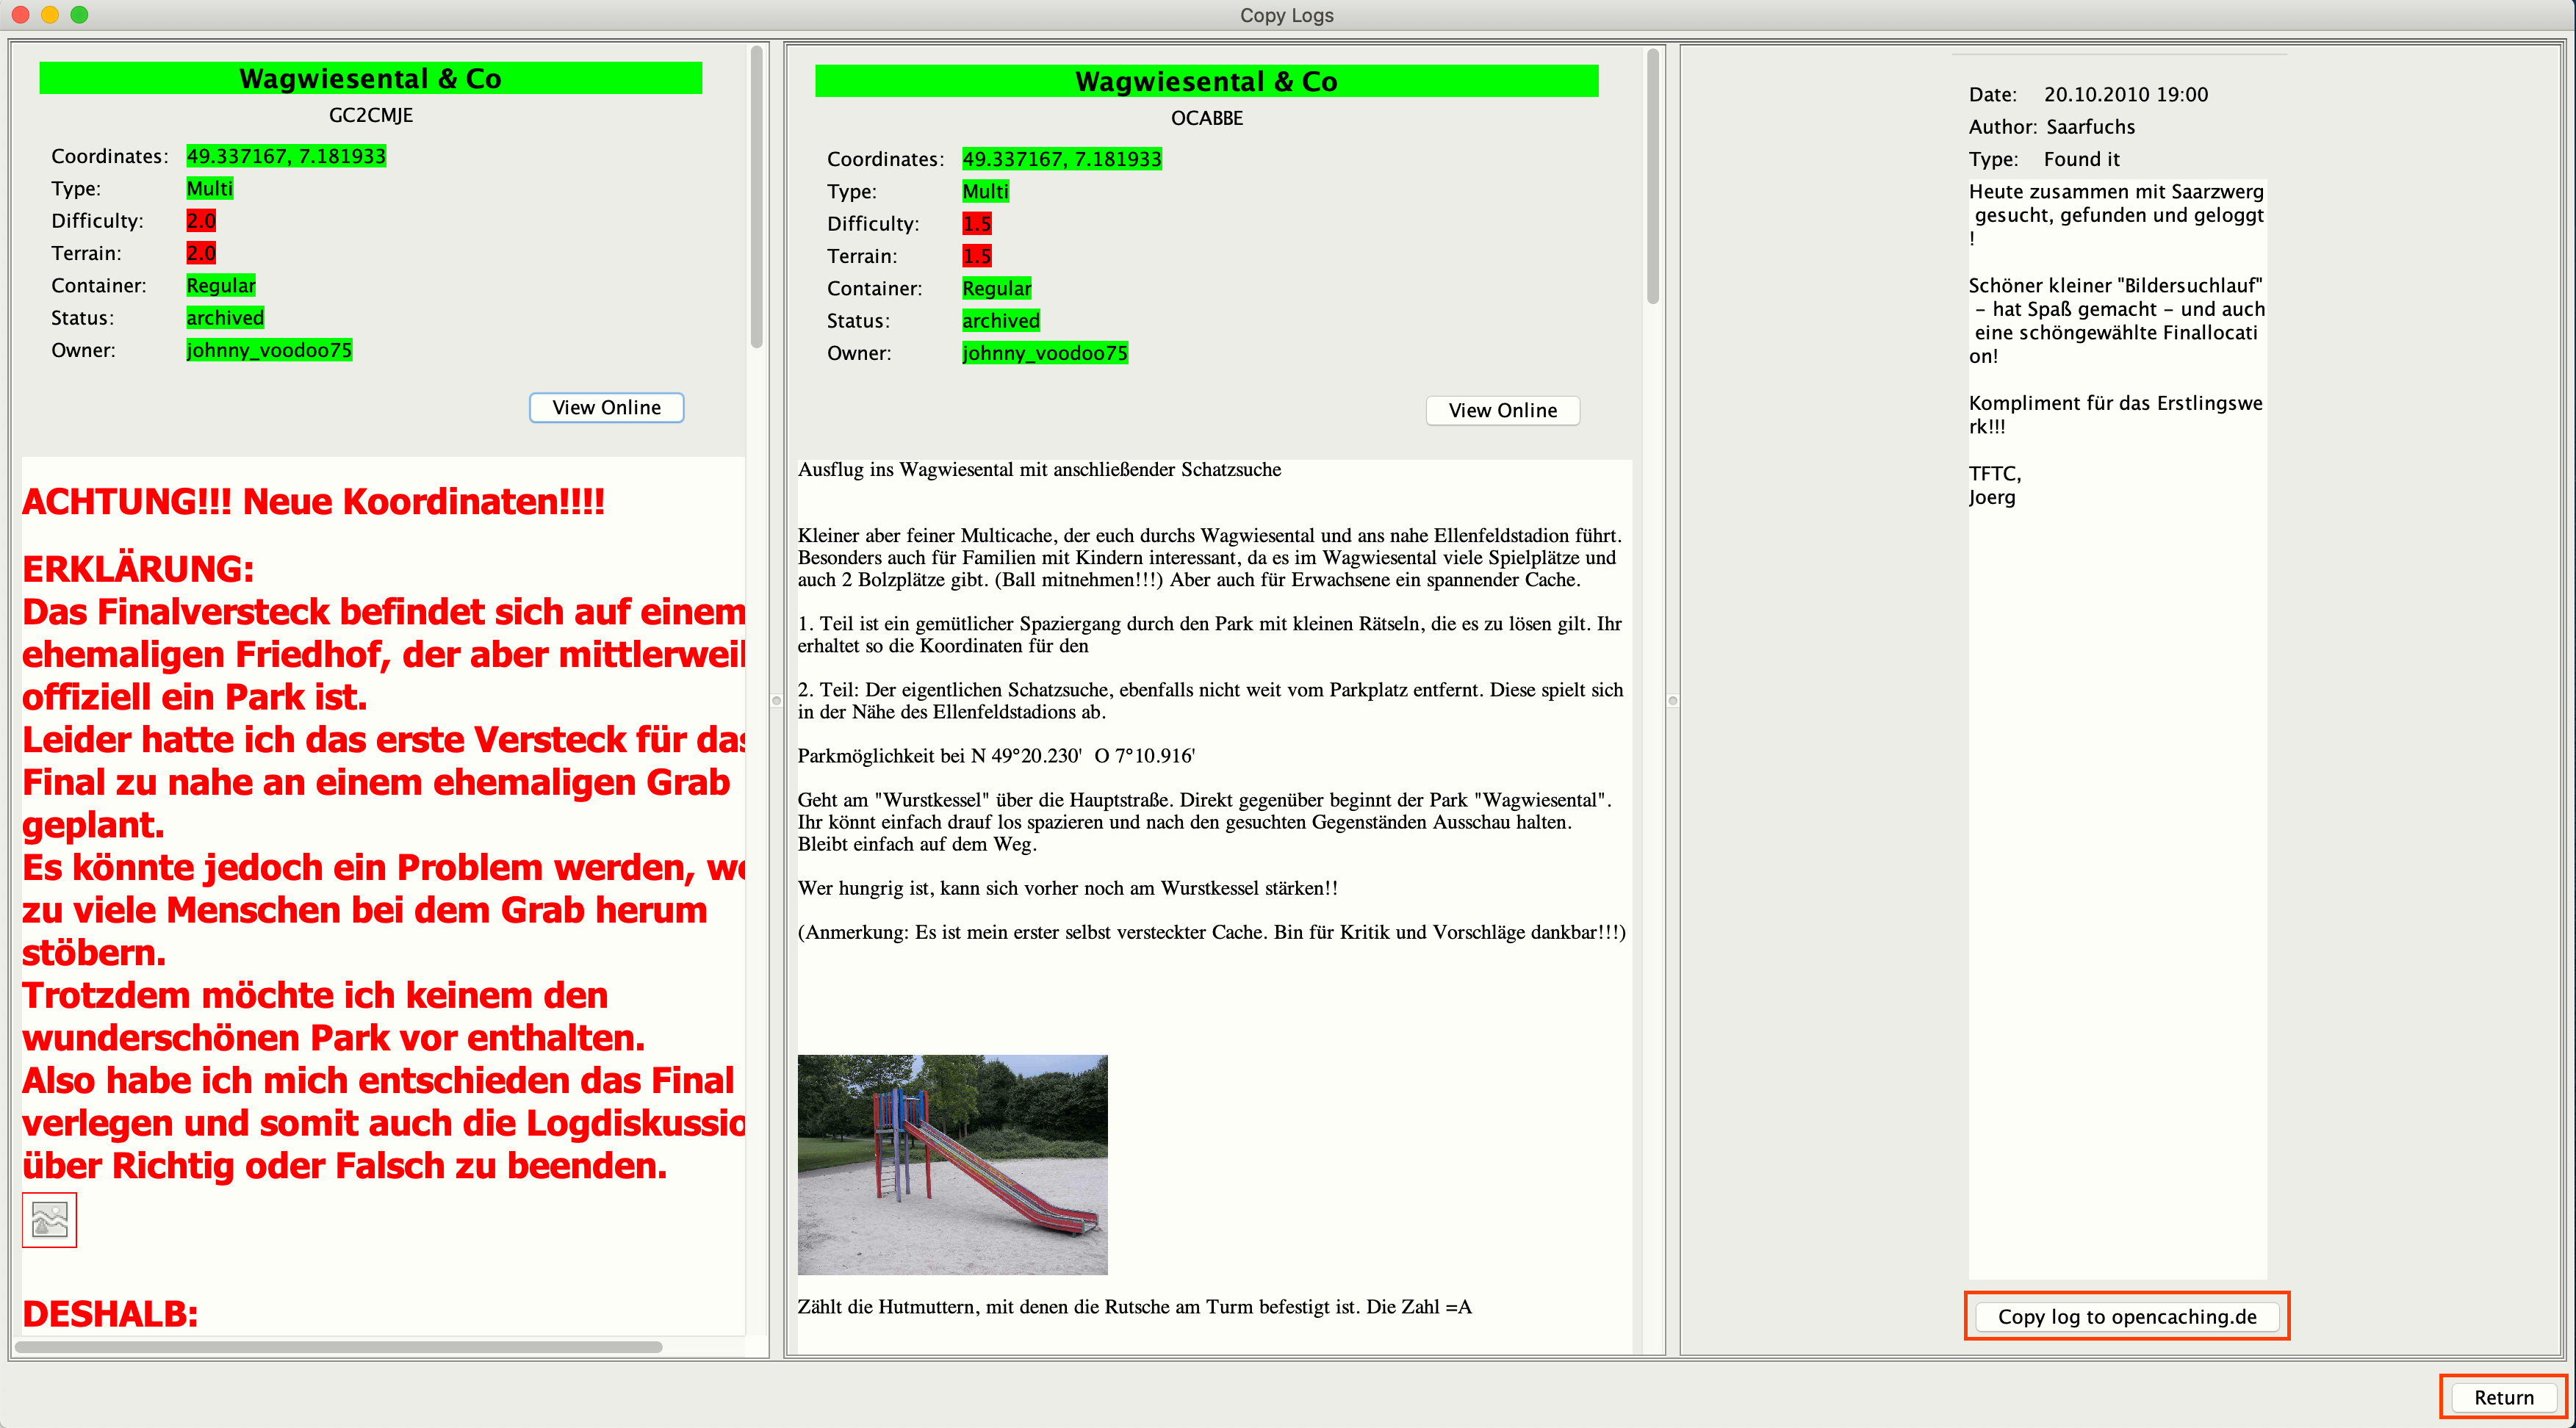Click the TFTC, line in the log

[x=1994, y=474]
